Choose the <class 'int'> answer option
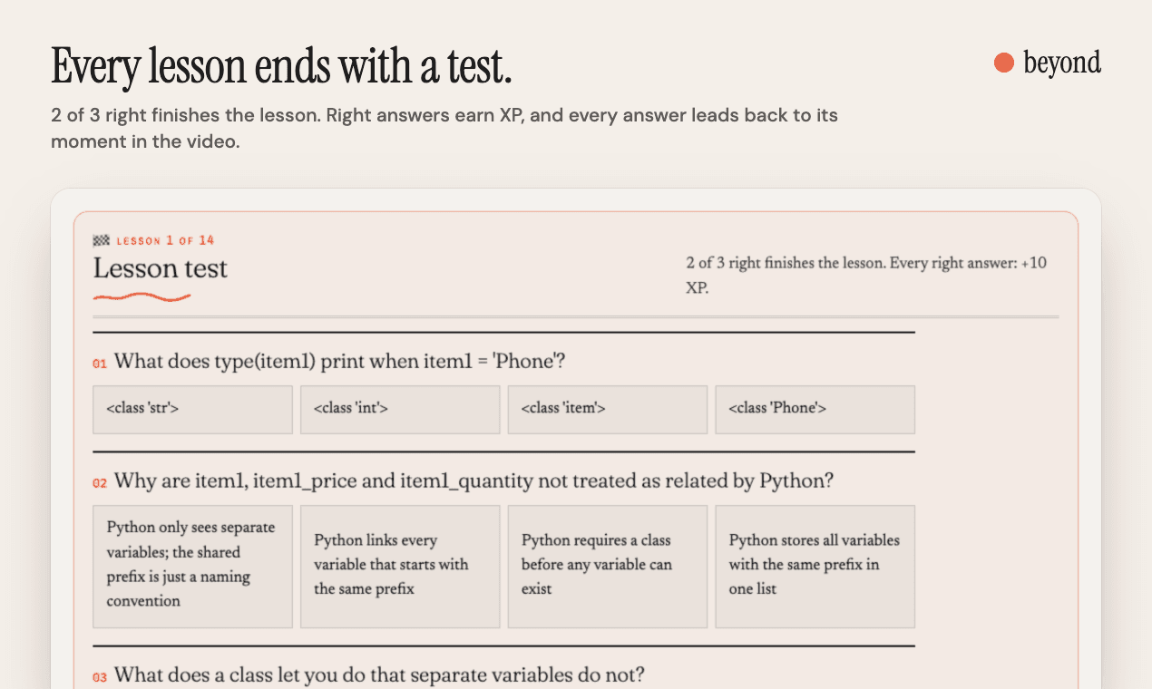This screenshot has height=689, width=1152. pos(400,410)
